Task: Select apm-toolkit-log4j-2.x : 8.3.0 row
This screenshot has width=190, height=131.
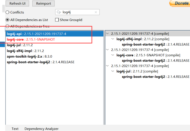Action: (54, 56)
